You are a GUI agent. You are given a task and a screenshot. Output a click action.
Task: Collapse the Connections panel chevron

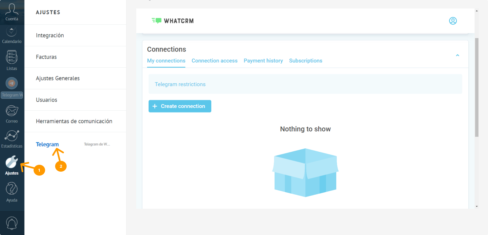[x=457, y=55]
